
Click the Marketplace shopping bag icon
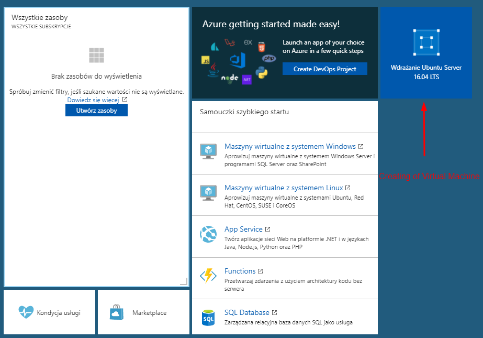click(x=117, y=312)
